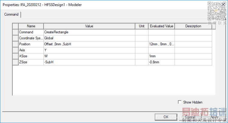Select the Value column header
The width and height of the screenshot is (228, 123).
coord(89,26)
